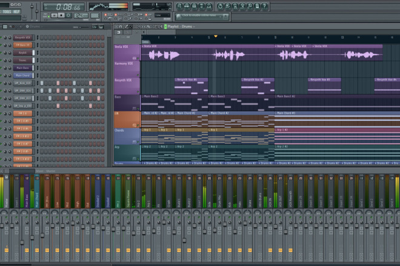Select the pencil draw tool in Playlist toolbar
The height and width of the screenshot is (266, 400).
127,27
